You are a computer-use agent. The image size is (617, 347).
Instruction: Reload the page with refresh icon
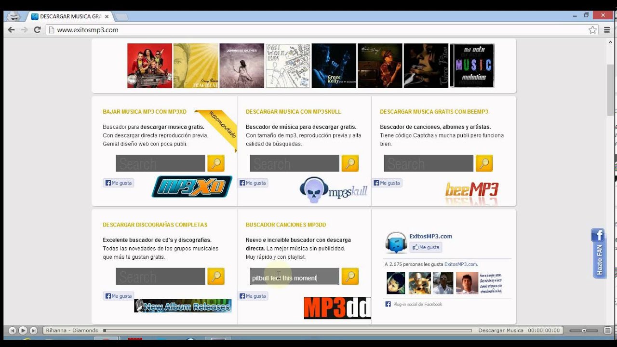point(37,30)
